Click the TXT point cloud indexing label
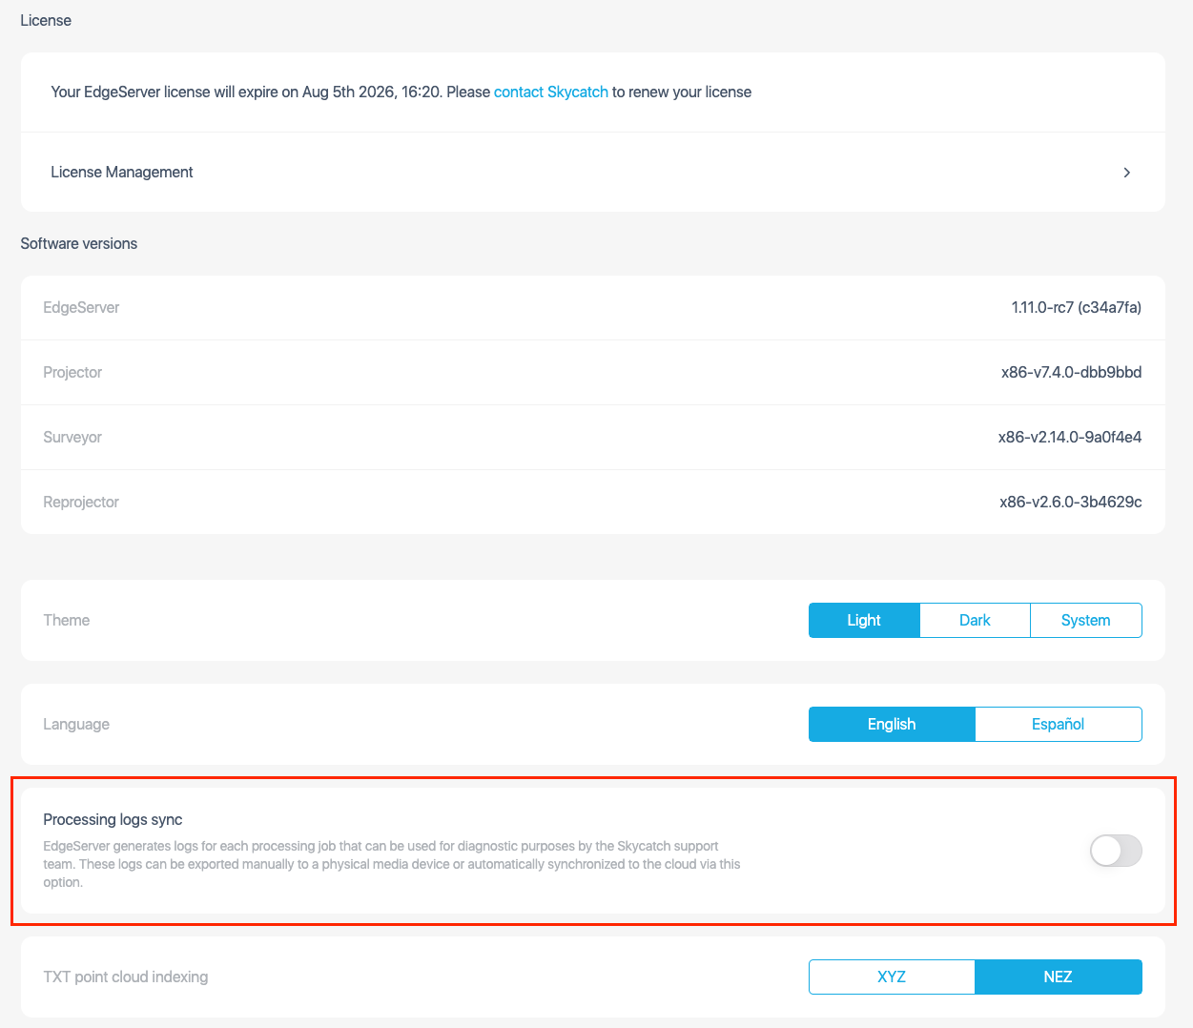 (125, 977)
